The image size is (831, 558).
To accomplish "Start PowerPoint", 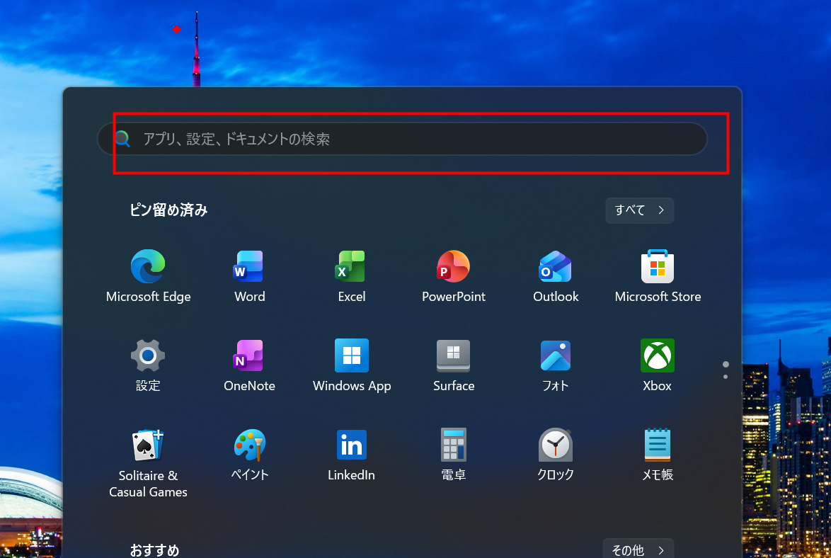I will click(x=453, y=276).
